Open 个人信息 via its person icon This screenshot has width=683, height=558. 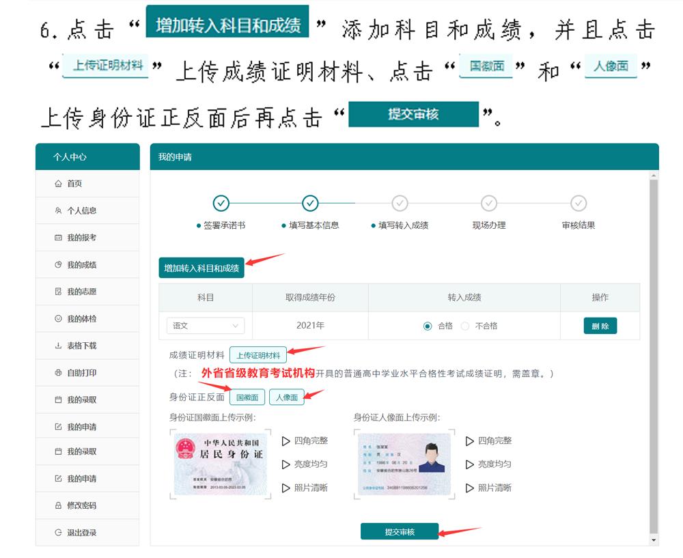(58, 211)
